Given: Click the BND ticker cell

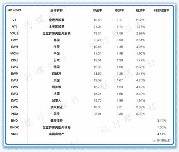Looking at the screenshot, I should (14, 121).
